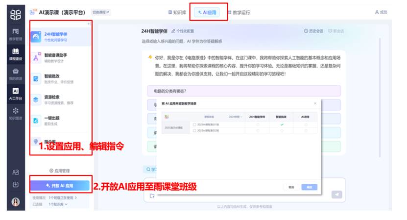Click 取消 in the dialog
The image size is (407, 220).
tap(291, 187)
